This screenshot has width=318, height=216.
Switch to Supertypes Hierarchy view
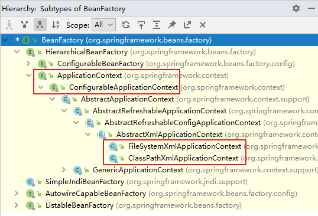(25, 25)
